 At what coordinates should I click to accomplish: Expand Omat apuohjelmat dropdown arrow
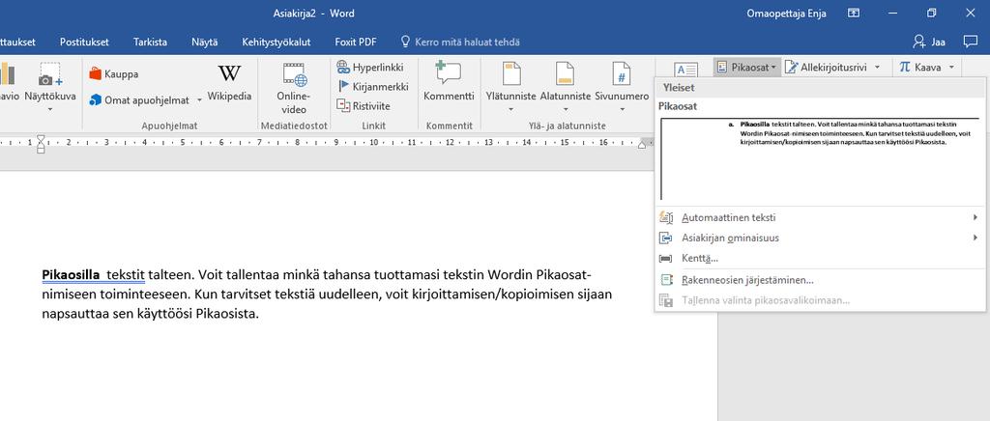(199, 100)
